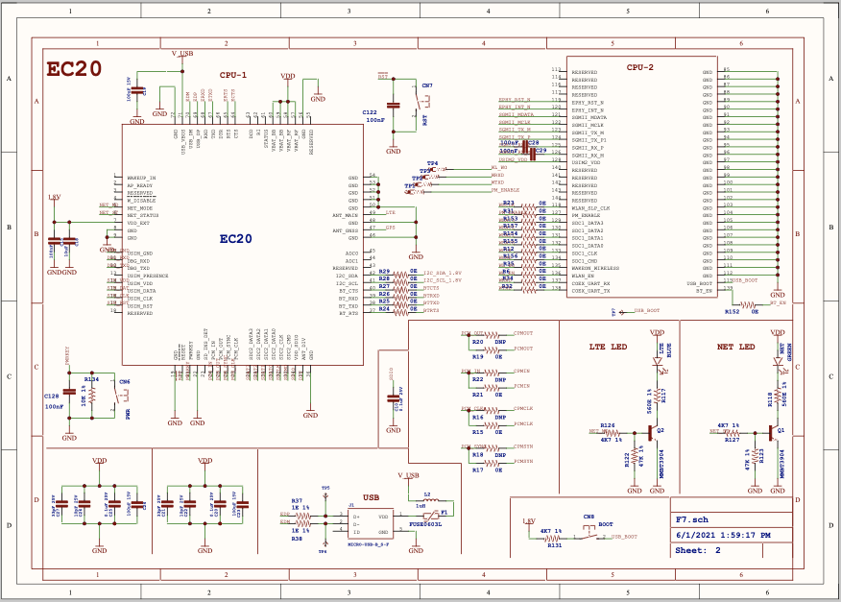Select resistor R38 symbol
841x602 pixels.
point(302,523)
